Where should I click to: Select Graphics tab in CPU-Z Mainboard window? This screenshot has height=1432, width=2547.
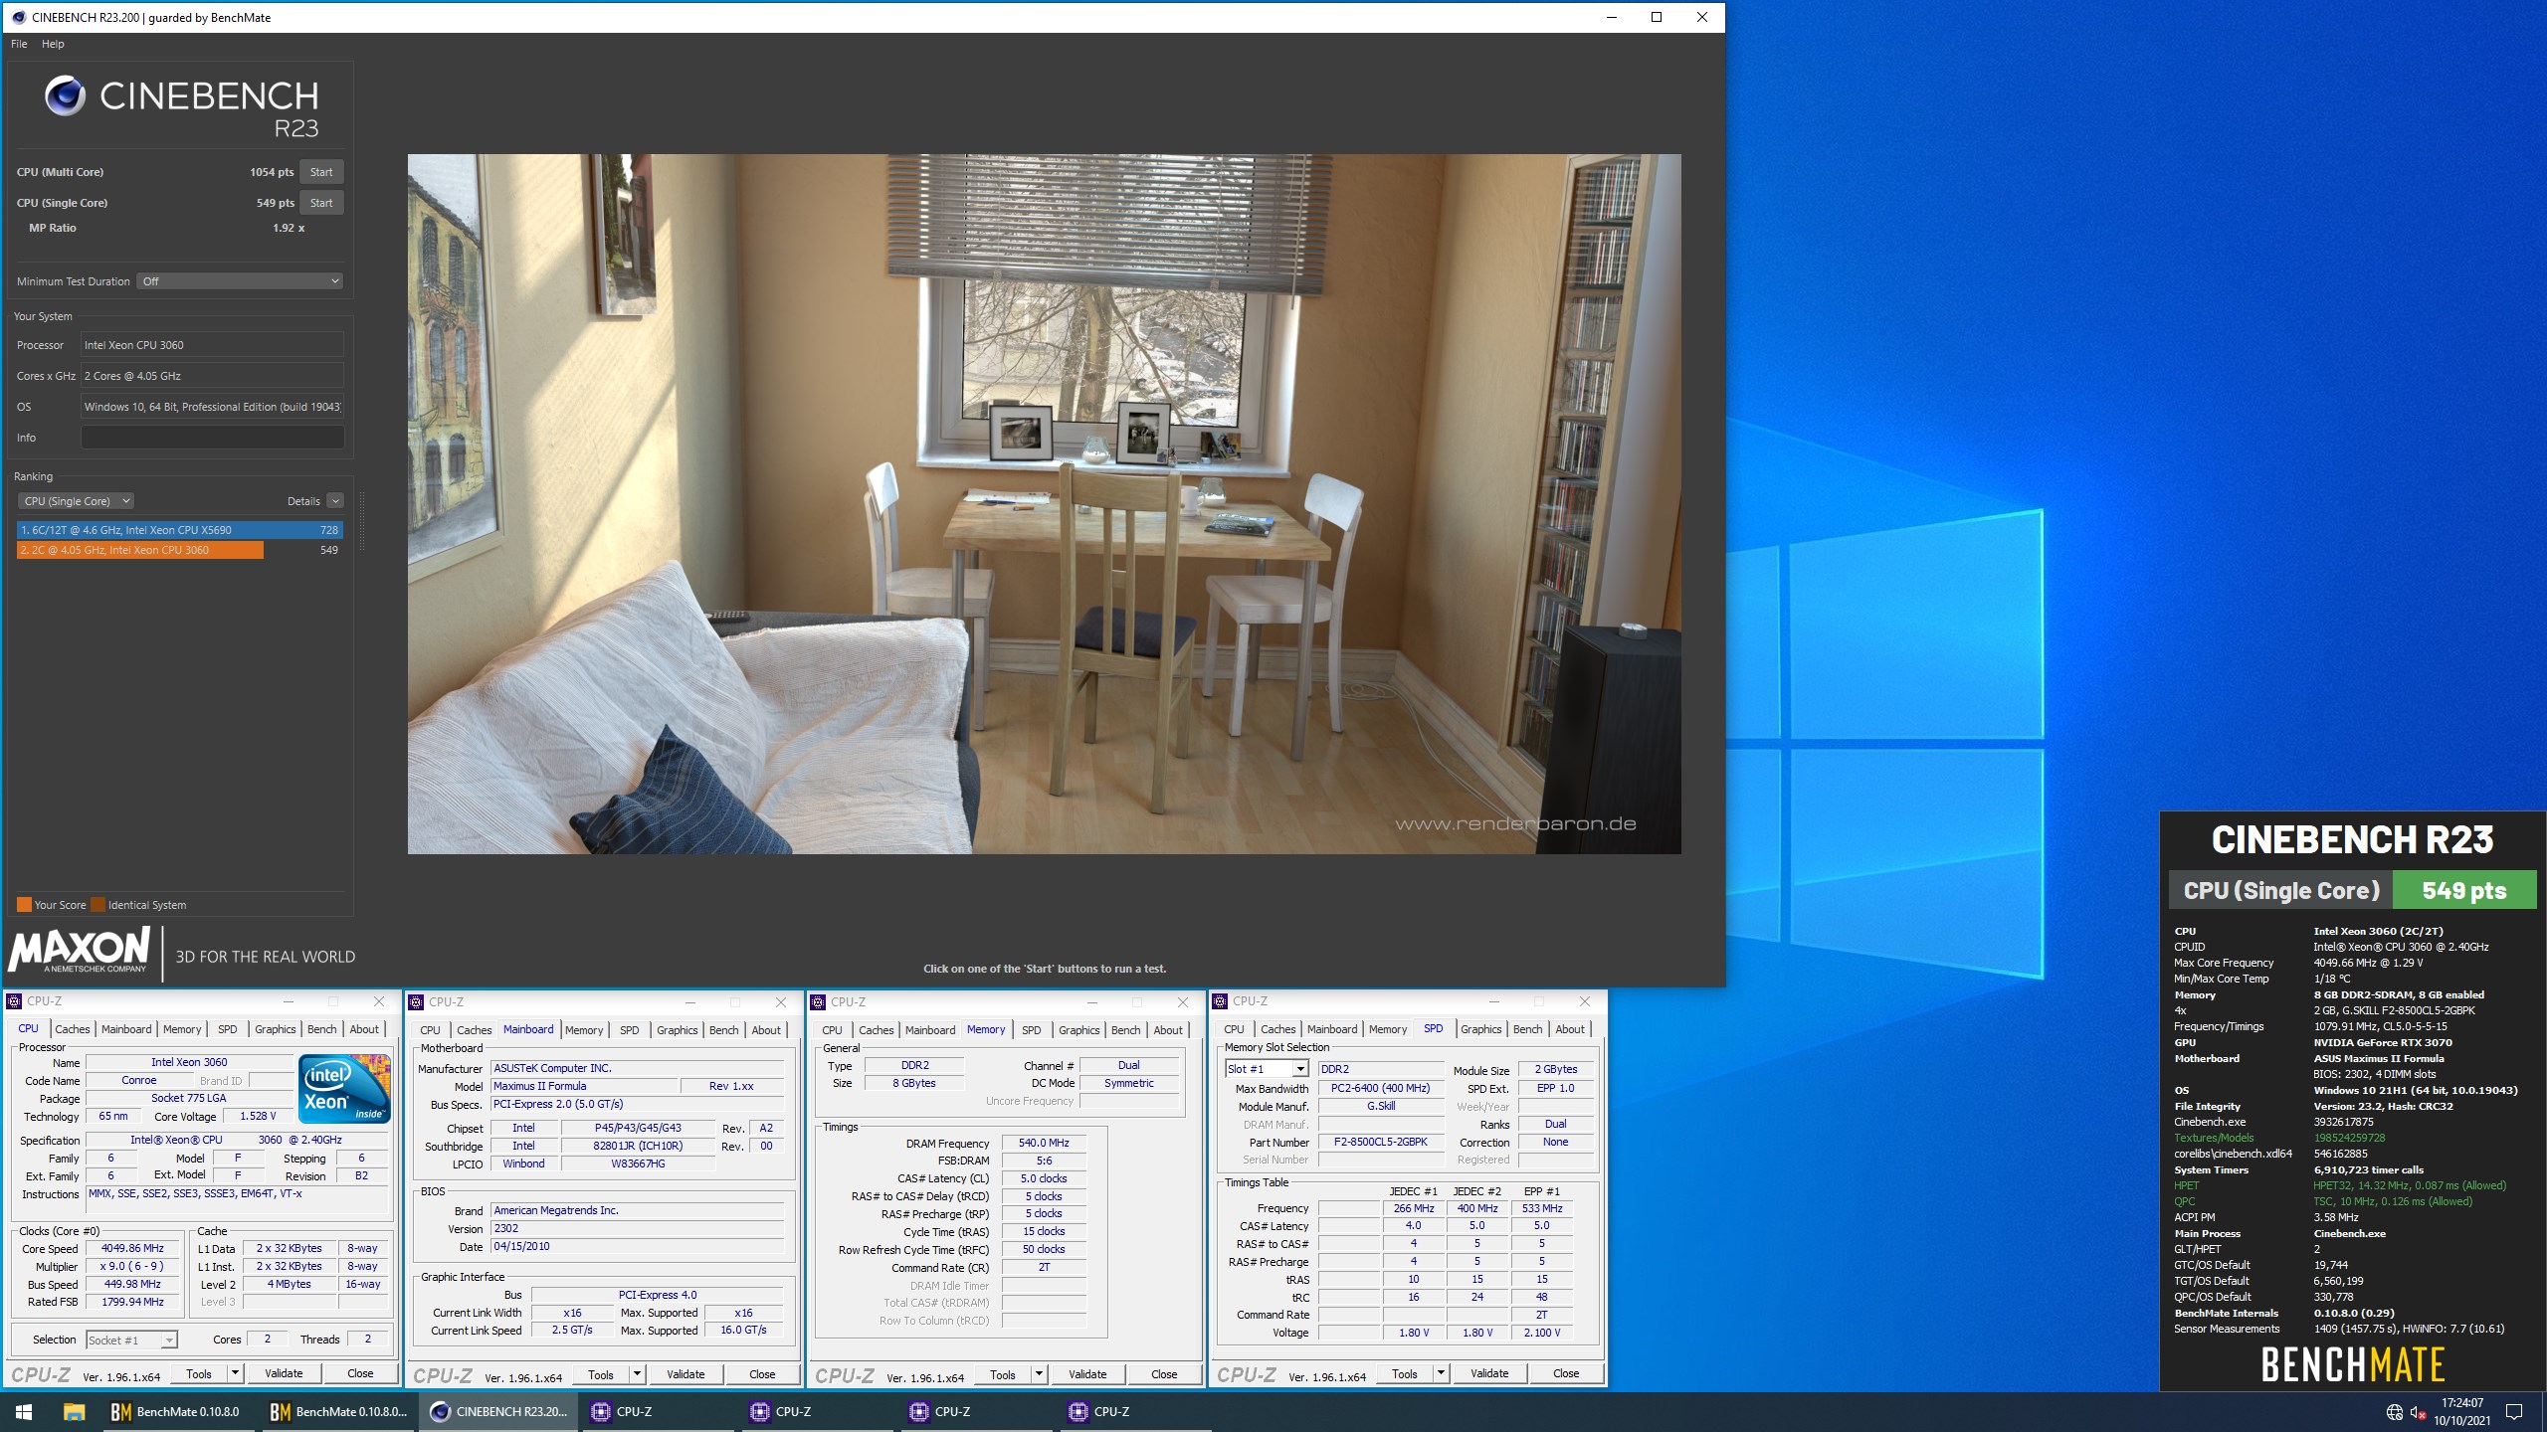point(677,1030)
